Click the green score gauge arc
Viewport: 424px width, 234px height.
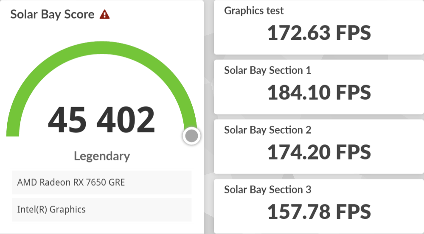coord(102,48)
